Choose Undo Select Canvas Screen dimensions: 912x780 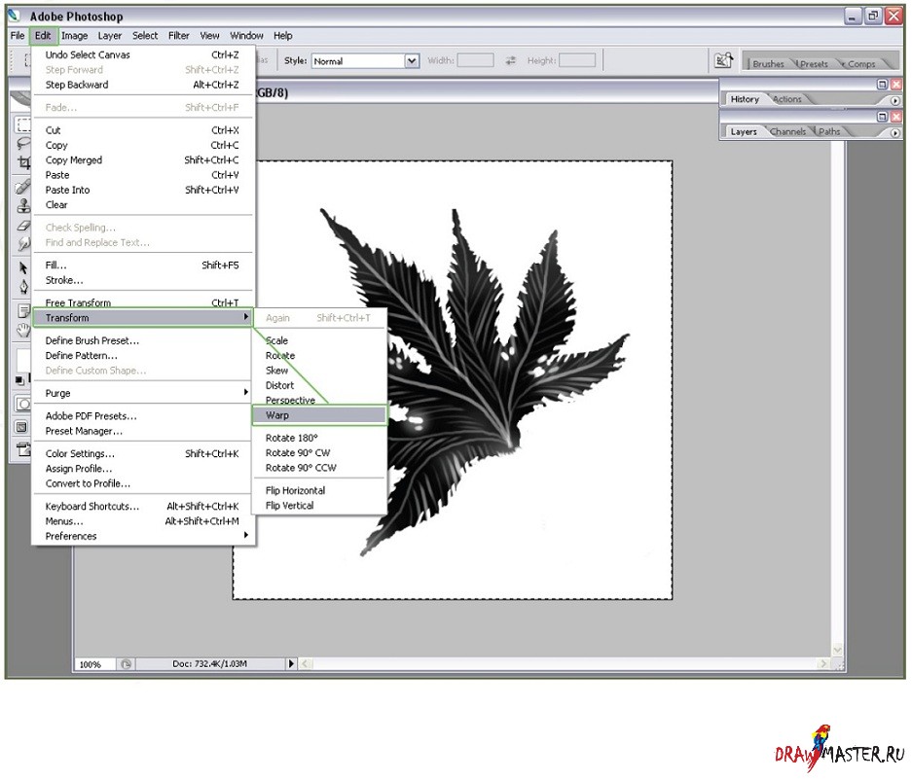[x=143, y=54]
